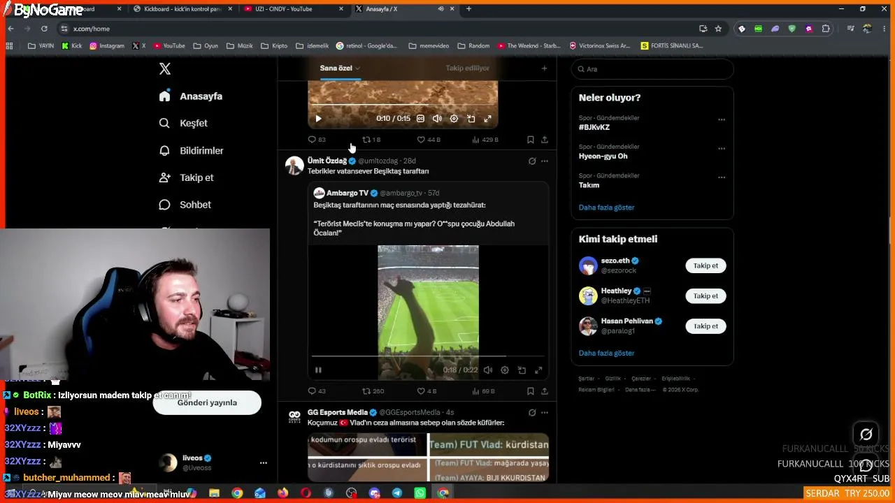Expand the top video to fullscreen
Viewport: 895px width, 503px height.
click(487, 119)
